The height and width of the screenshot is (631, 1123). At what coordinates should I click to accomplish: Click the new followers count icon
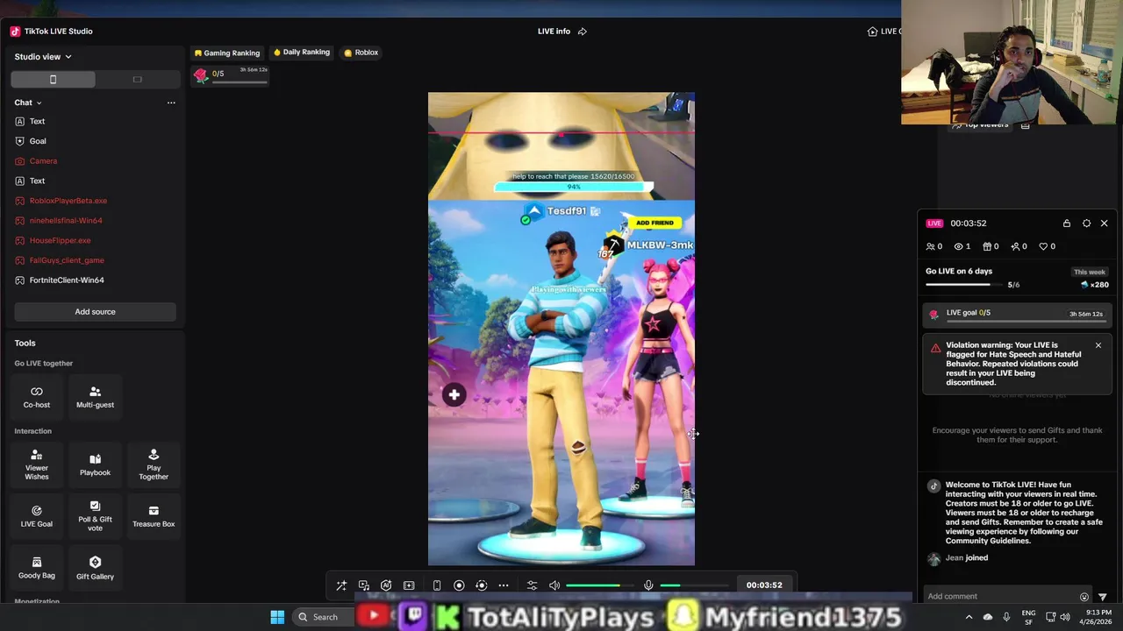coord(1015,247)
